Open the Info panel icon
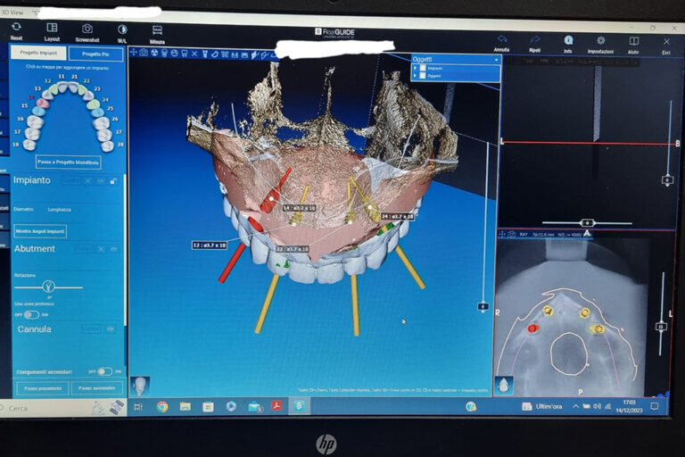This screenshot has width=685, height=457. [568, 41]
